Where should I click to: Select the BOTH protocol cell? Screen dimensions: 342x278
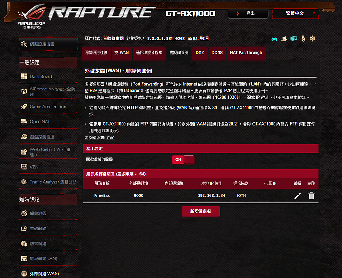(x=241, y=195)
